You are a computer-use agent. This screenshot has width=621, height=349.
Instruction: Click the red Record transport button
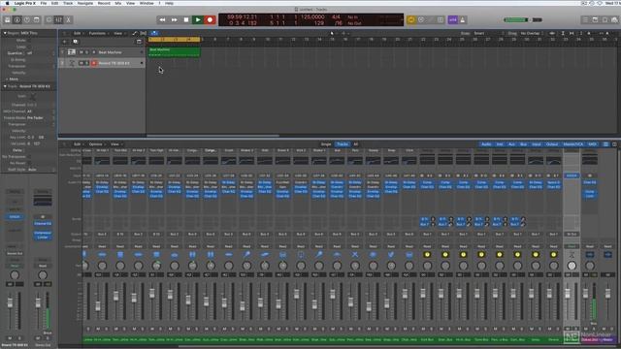[210, 19]
